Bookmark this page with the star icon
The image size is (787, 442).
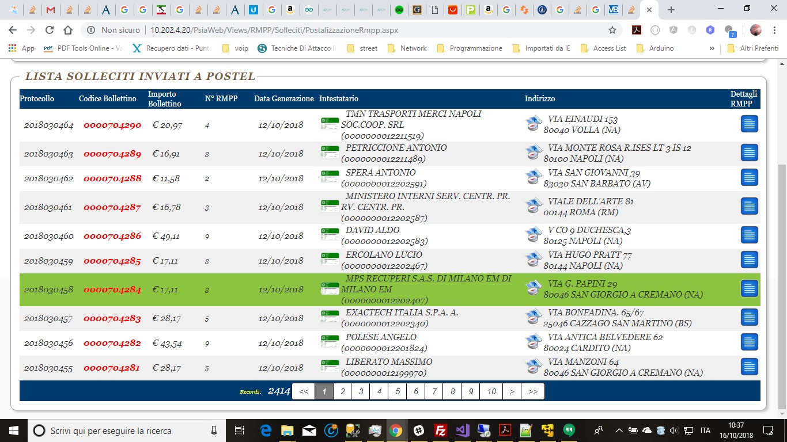click(x=612, y=30)
